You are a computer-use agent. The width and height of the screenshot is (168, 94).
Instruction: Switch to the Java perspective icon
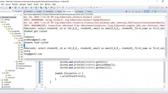click(x=166, y=8)
